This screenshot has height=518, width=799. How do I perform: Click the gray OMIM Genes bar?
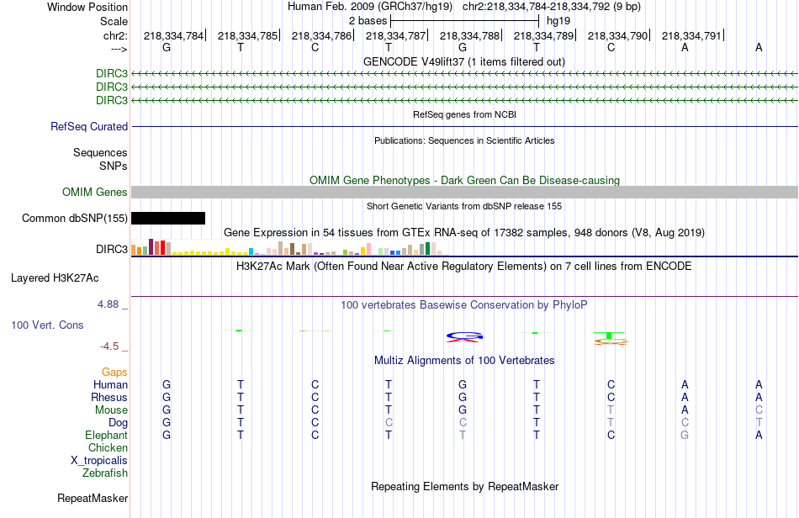pos(465,192)
